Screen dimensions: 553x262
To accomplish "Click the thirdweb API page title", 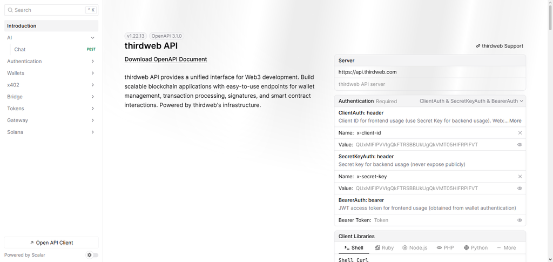I will [x=151, y=46].
